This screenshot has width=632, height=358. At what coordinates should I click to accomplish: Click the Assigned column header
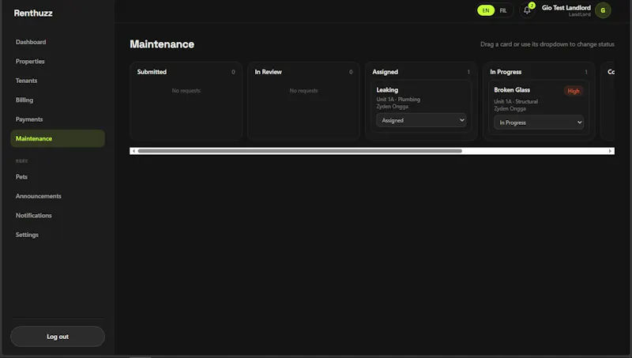[x=385, y=72]
